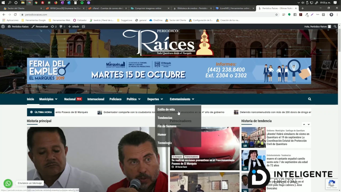Click the Adobe Acrobat extension icon

point(301,15)
